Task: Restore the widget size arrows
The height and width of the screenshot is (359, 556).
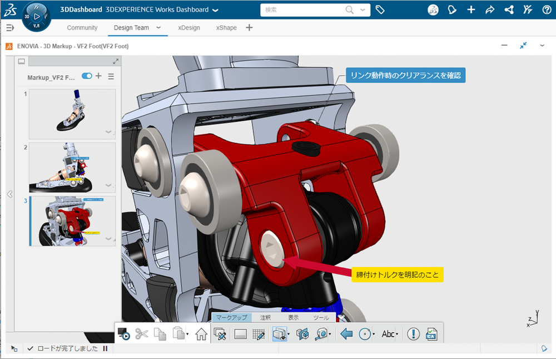Action: 523,46
